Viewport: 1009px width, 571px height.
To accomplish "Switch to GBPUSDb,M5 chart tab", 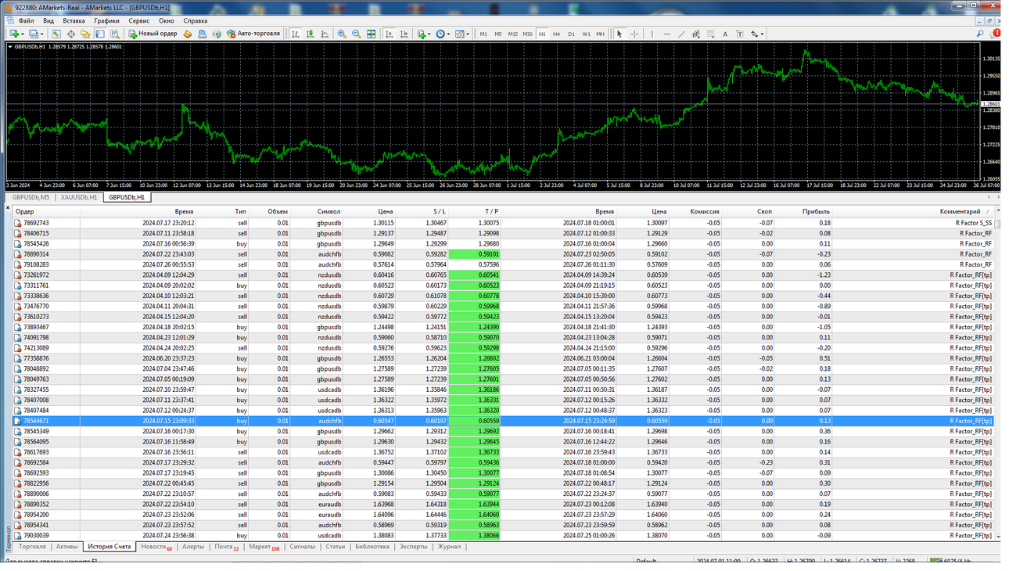I will (31, 197).
